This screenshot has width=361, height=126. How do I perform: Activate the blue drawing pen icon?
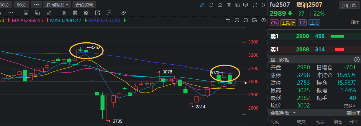pyautogui.click(x=202, y=5)
